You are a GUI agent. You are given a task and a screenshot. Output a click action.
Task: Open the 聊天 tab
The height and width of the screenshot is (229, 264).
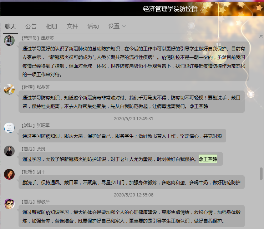[10, 26]
